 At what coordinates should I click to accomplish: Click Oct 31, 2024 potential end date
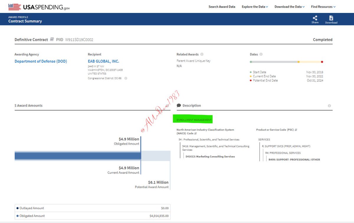point(315,80)
